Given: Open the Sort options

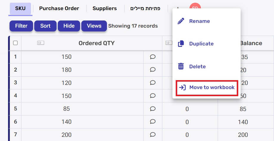Looking at the screenshot, I should 45,26.
